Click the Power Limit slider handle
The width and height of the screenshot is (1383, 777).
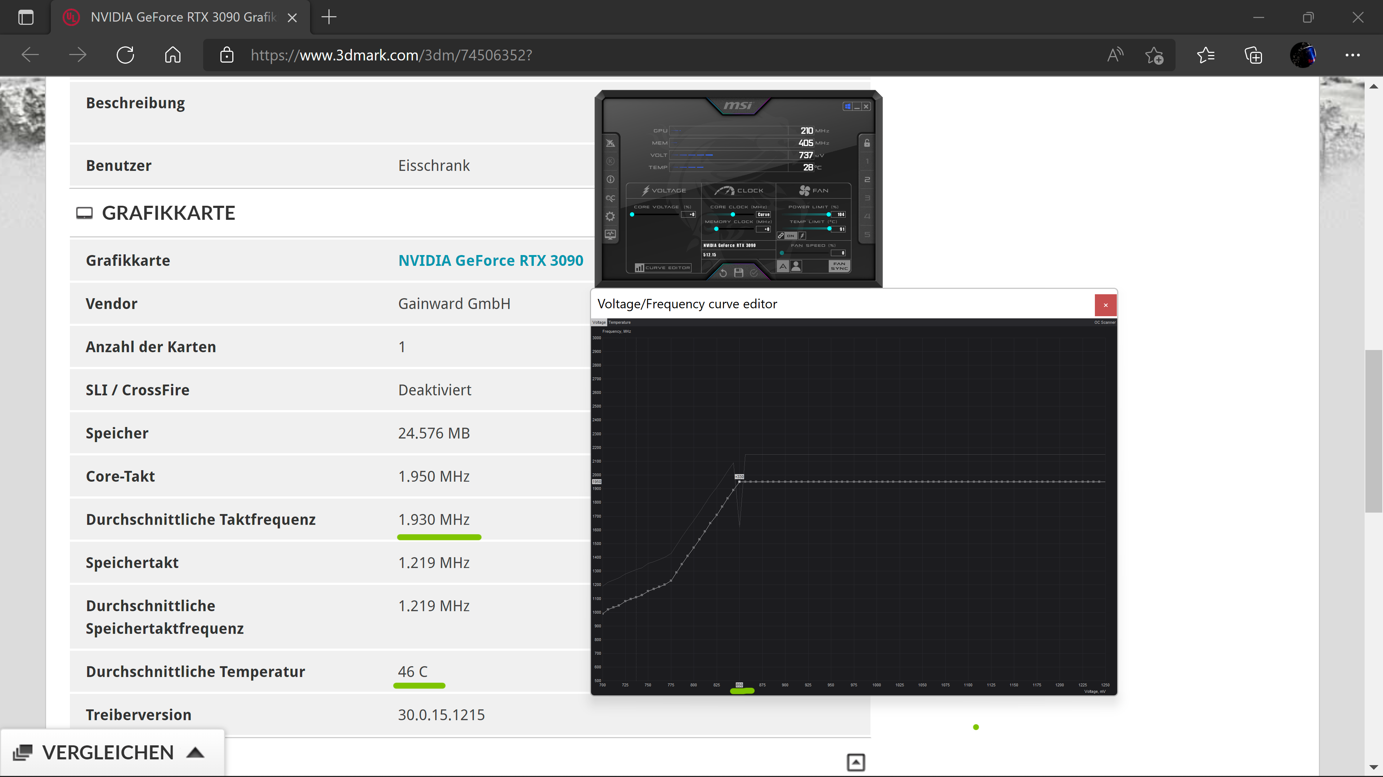click(x=828, y=214)
